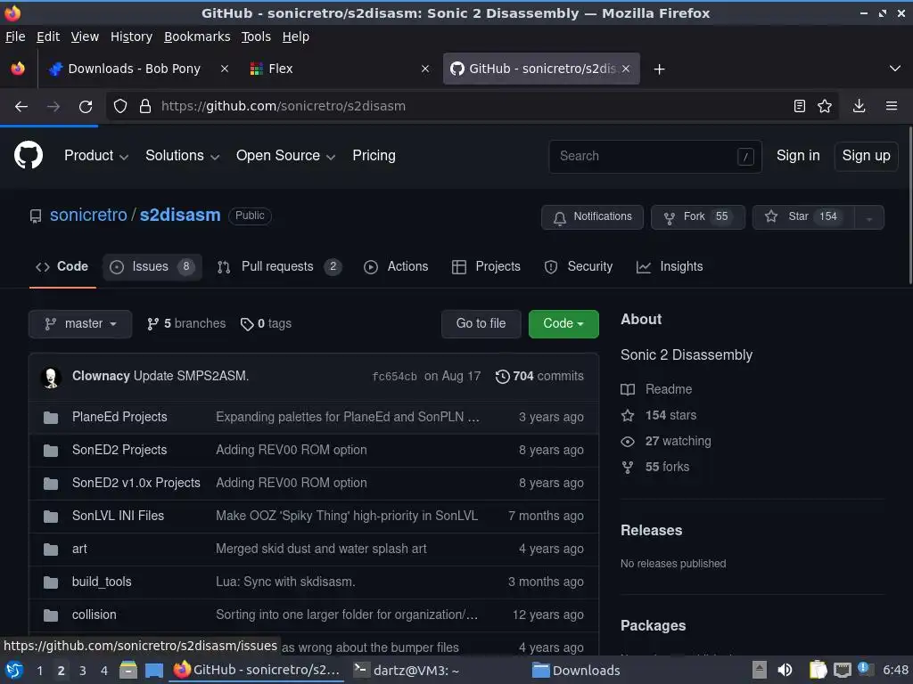913x684 pixels.
Task: Click the folder icon beside collision
Action: point(51,615)
